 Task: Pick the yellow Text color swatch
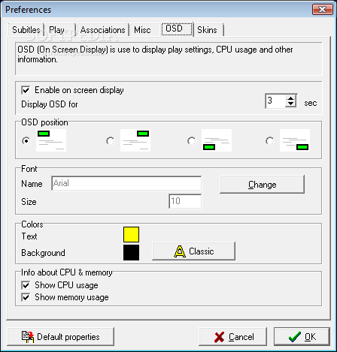pyautogui.click(x=131, y=234)
